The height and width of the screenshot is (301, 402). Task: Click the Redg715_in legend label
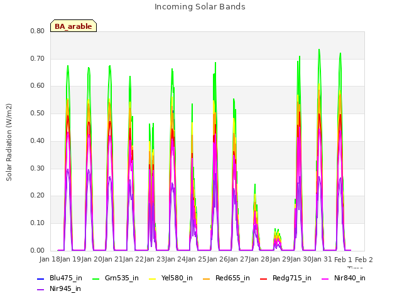(x=291, y=278)
